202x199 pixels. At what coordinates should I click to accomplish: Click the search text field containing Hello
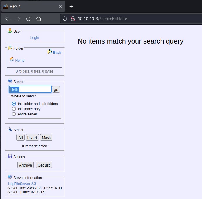pos(30,89)
